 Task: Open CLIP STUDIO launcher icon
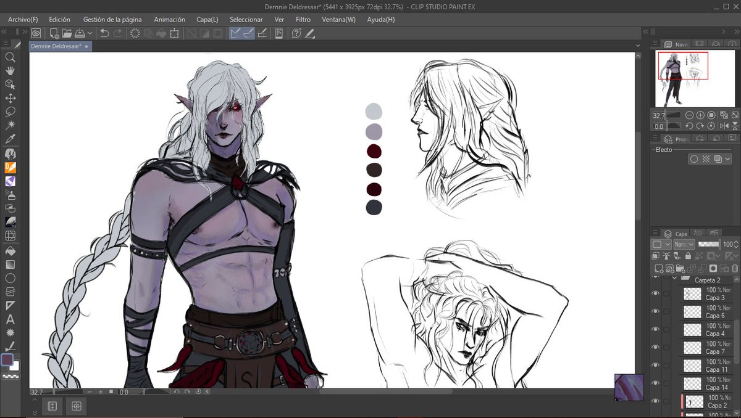click(x=36, y=33)
